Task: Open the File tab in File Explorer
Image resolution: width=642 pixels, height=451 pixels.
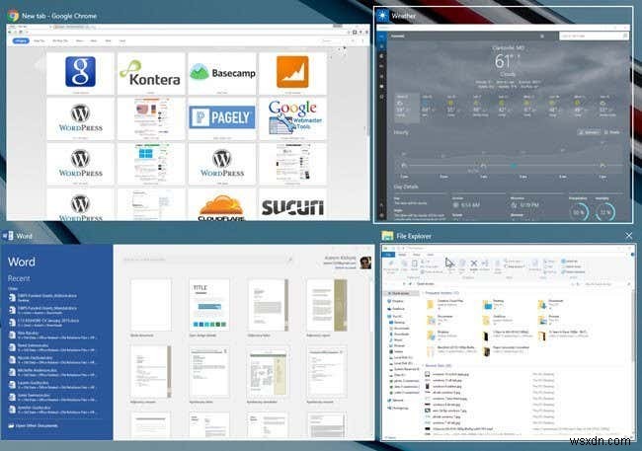Action: 388,255
